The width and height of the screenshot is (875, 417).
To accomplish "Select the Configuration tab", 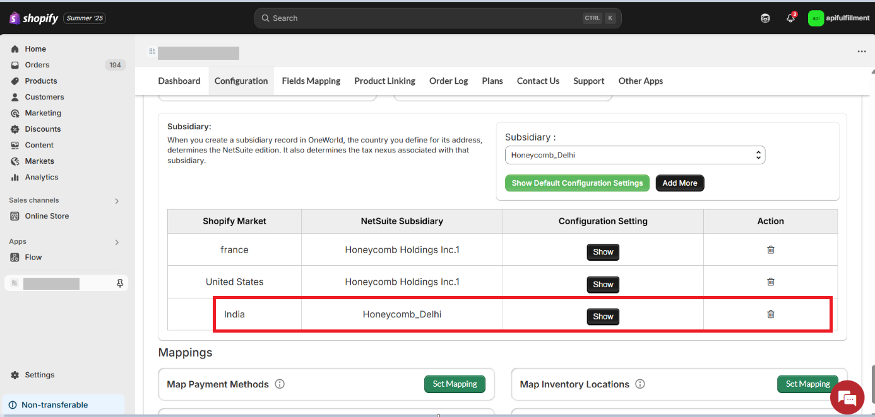I will coord(241,81).
